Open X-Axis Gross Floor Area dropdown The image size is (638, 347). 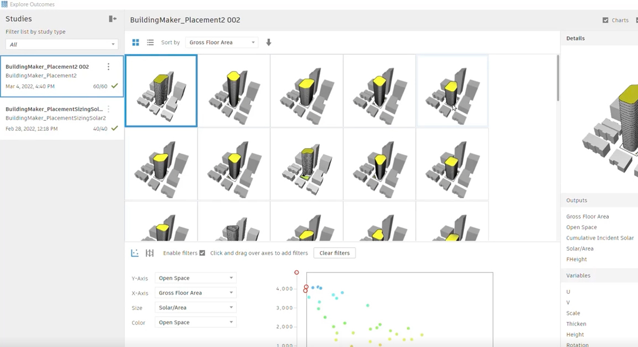tap(196, 293)
